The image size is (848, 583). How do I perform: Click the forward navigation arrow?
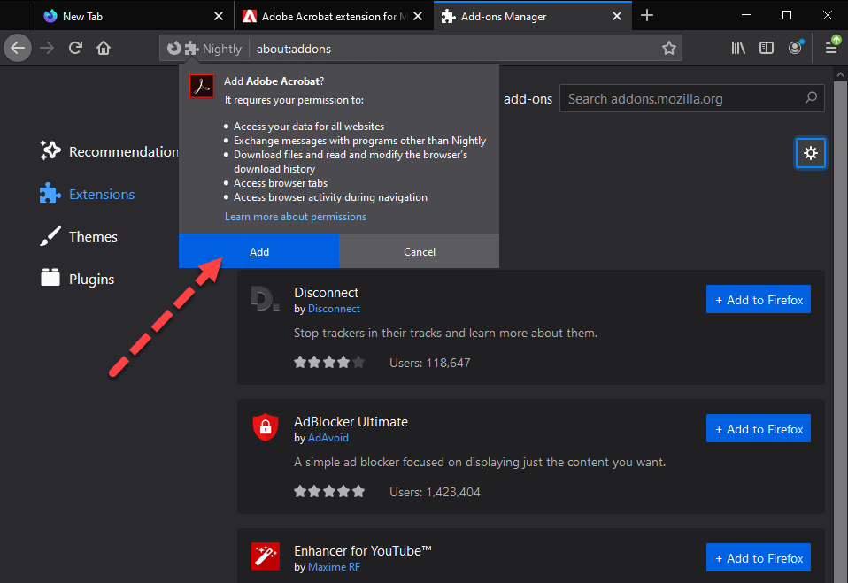[47, 48]
